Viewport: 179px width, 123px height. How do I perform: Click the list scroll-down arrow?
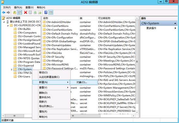click(137, 112)
